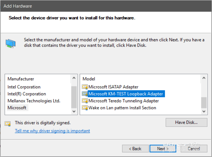Image resolution: width=212 pixels, height=157 pixels.
Task: Open 'Tell me why driver signing is important'
Action: pos(52,131)
